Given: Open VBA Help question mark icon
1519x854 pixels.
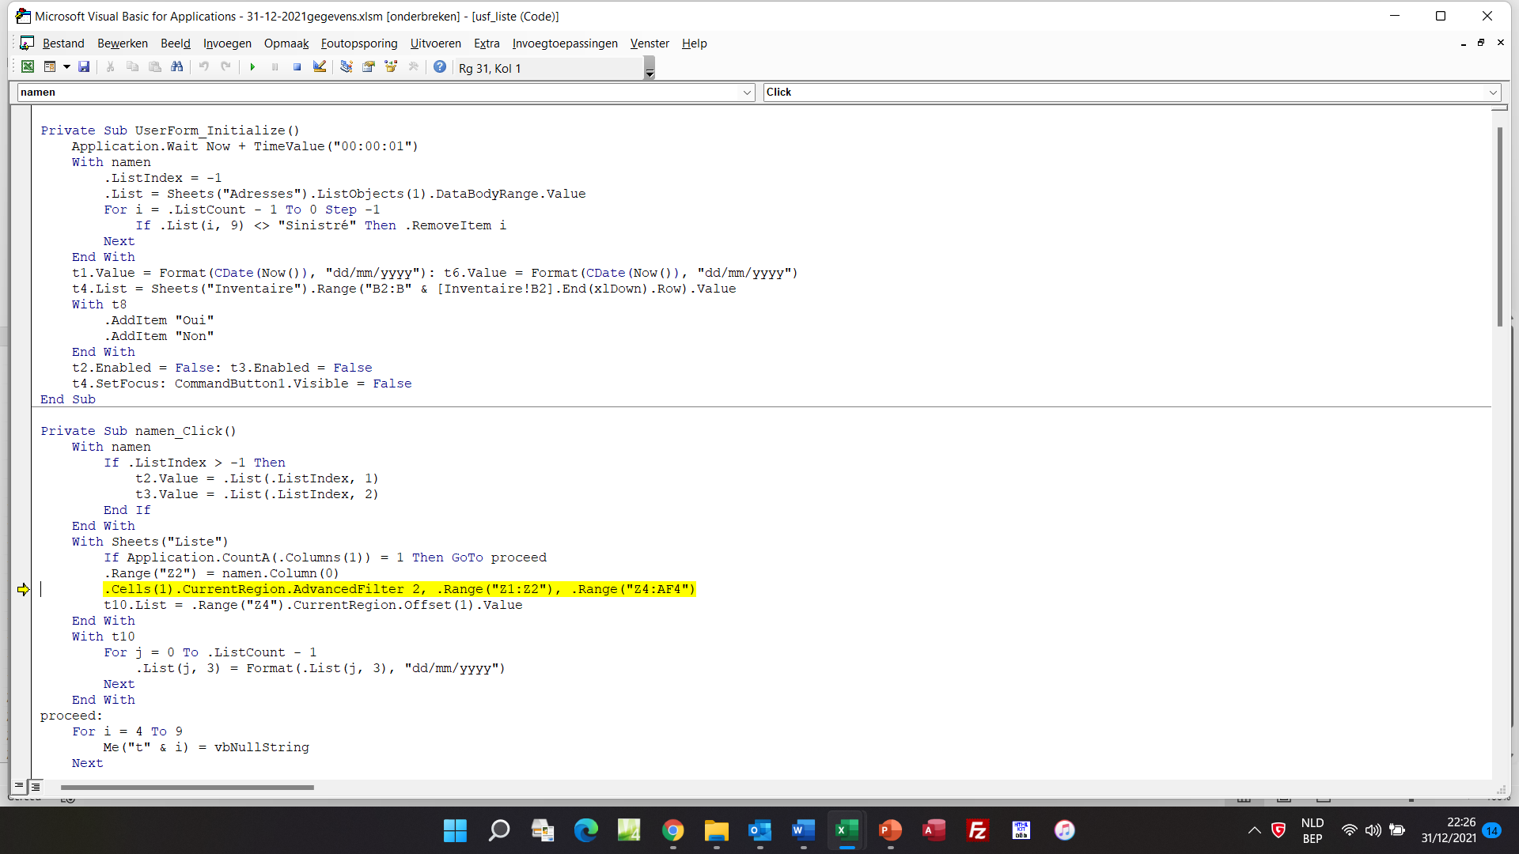Looking at the screenshot, I should point(440,67).
